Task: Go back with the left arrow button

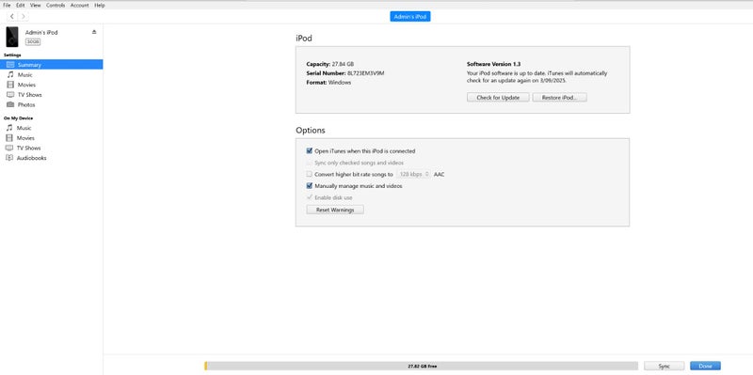Action: click(x=12, y=16)
